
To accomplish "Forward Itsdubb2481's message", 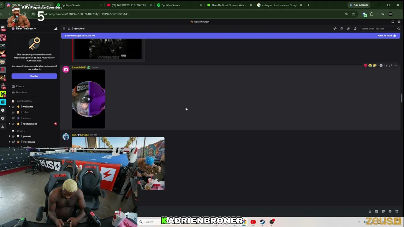I will point(390,66).
